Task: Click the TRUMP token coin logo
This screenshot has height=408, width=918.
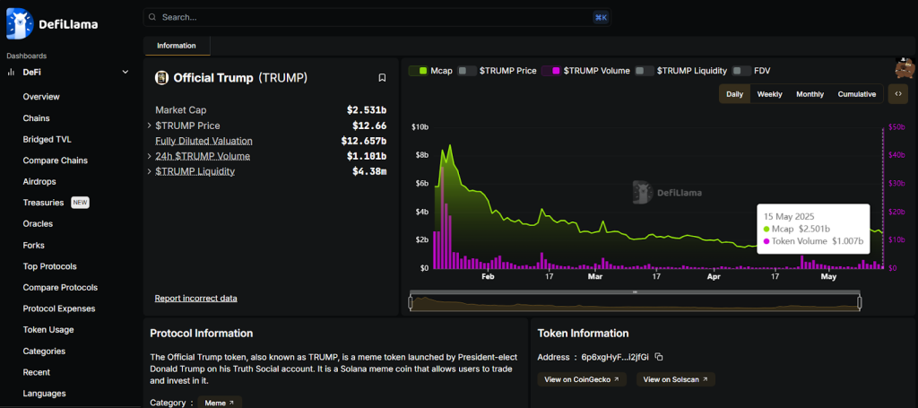Action: click(x=161, y=77)
